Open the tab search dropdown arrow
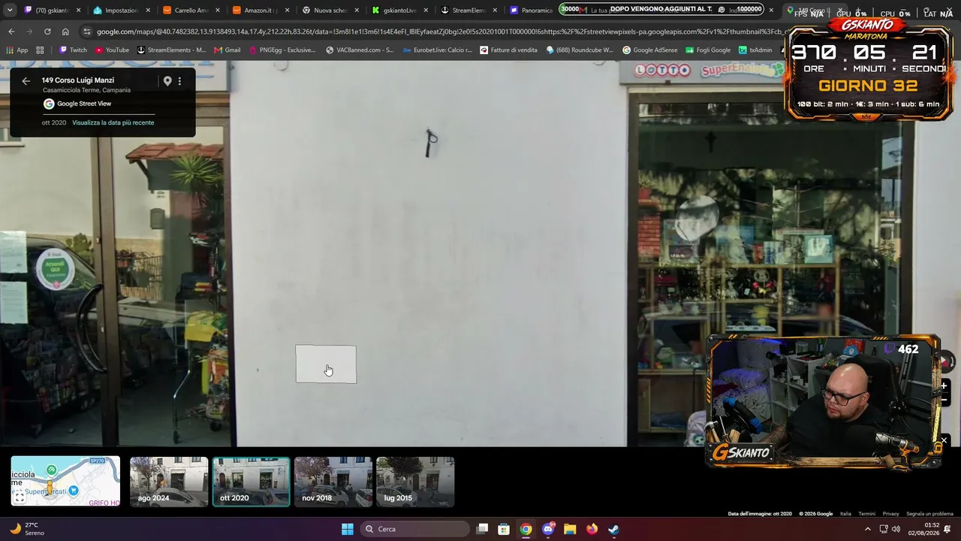 click(x=10, y=11)
